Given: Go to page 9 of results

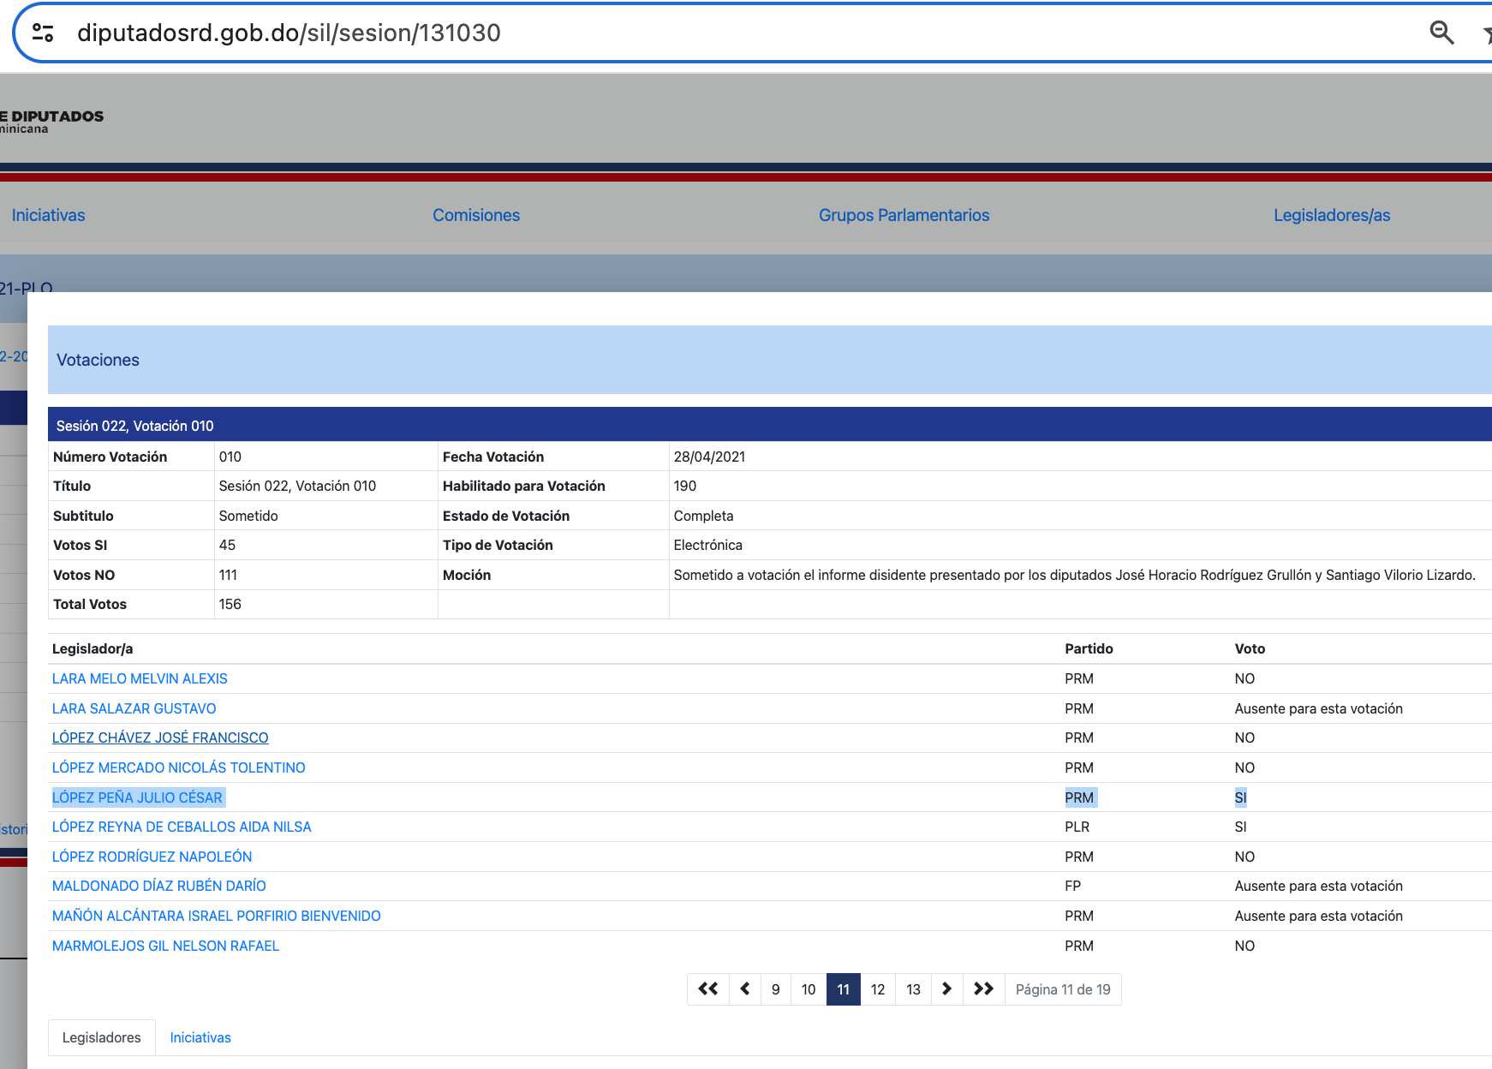Looking at the screenshot, I should click(x=776, y=989).
